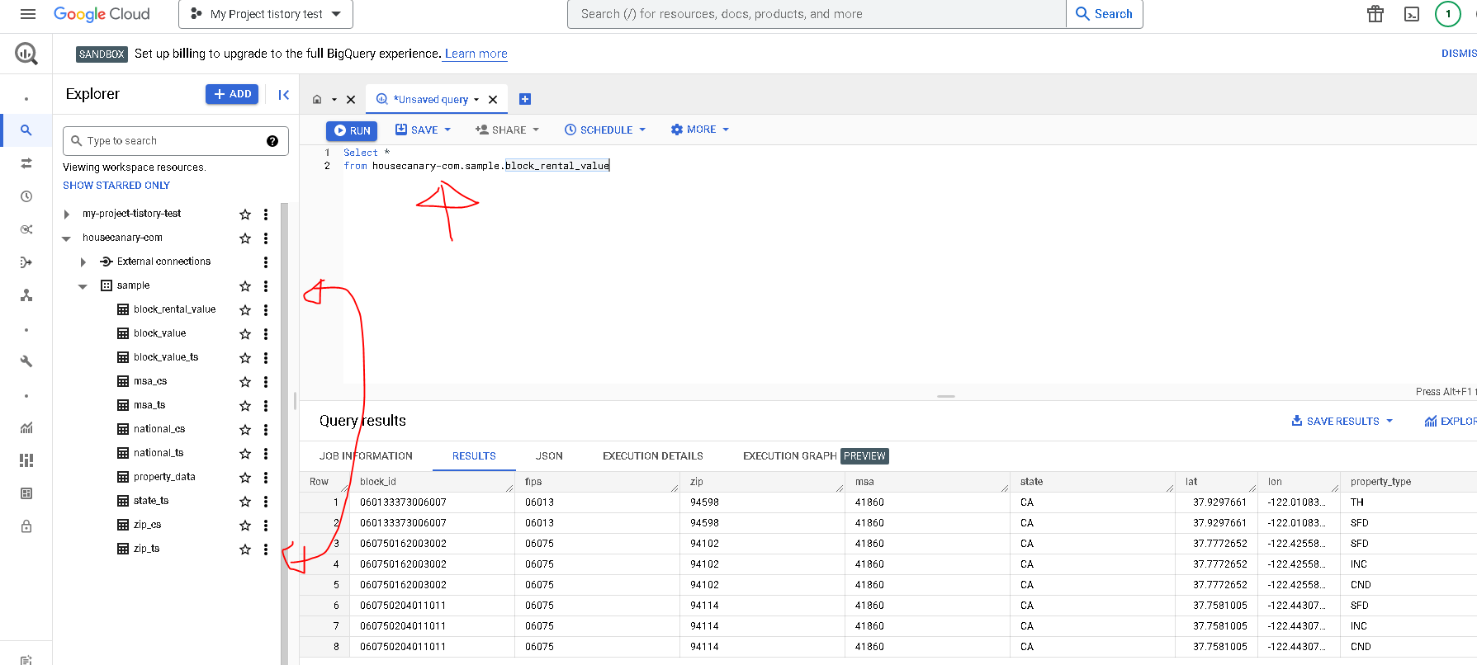Select the msa_ts table
Viewport: 1477px width, 665px height.
point(149,405)
